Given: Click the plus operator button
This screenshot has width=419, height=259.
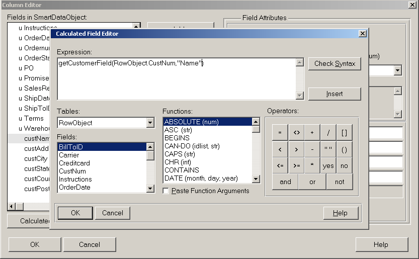Looking at the screenshot, I should tap(312, 133).
